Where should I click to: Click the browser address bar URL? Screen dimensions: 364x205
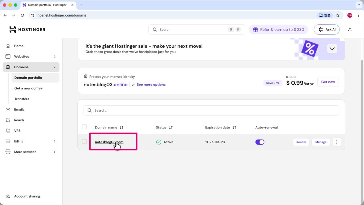pos(62,15)
